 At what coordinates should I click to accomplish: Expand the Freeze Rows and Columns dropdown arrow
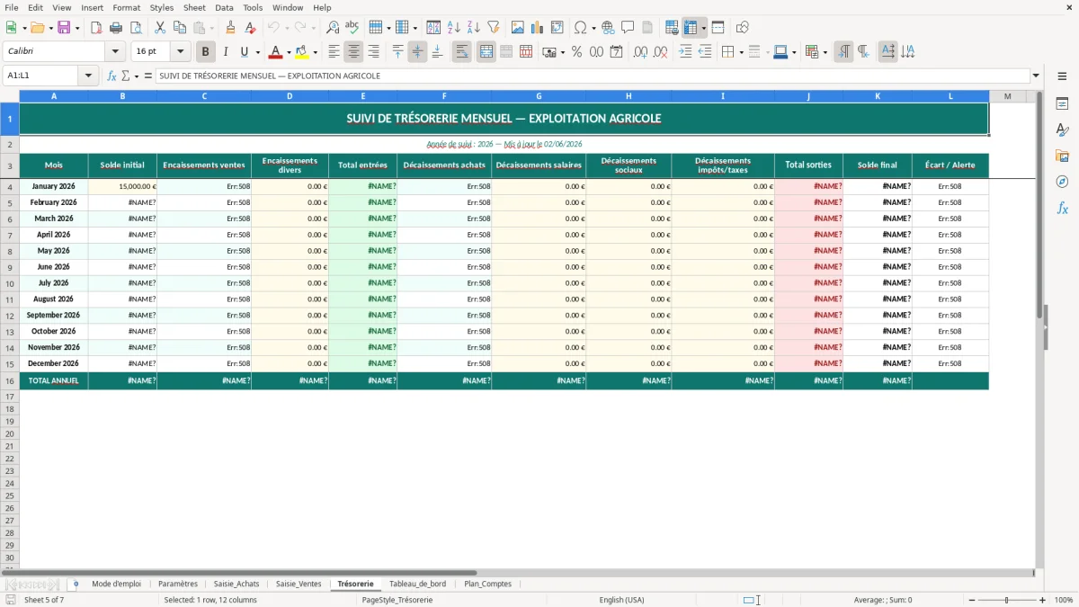pos(703,28)
